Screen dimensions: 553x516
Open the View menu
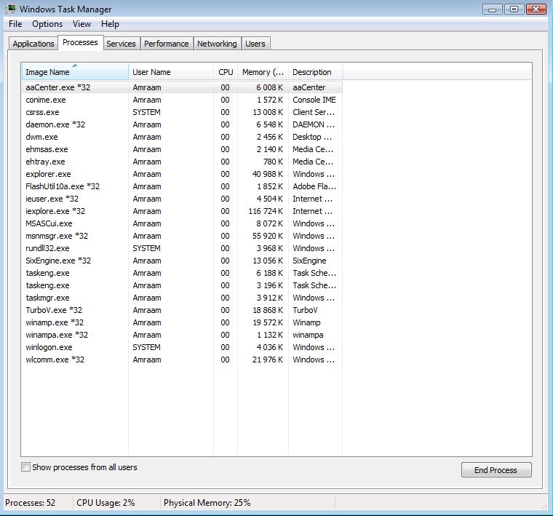click(x=81, y=24)
